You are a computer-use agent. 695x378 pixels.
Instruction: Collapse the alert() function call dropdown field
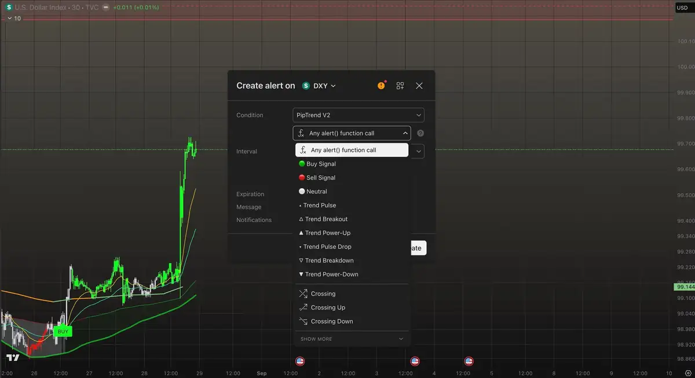[x=352, y=133]
